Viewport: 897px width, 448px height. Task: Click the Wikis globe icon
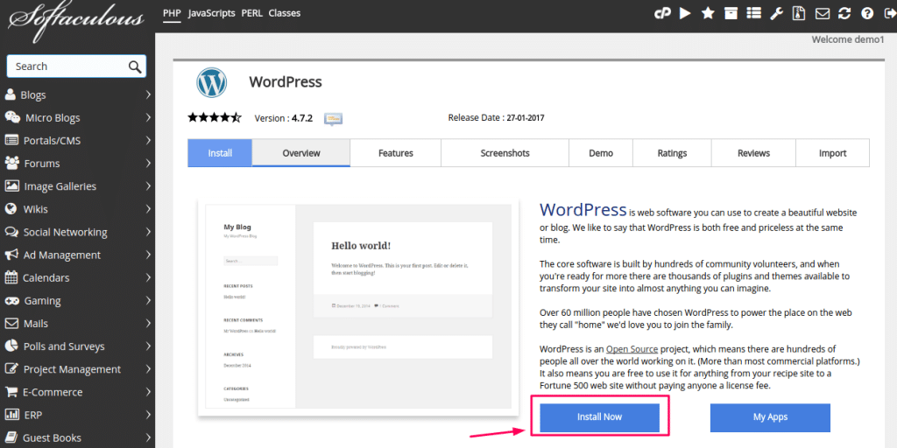click(11, 208)
